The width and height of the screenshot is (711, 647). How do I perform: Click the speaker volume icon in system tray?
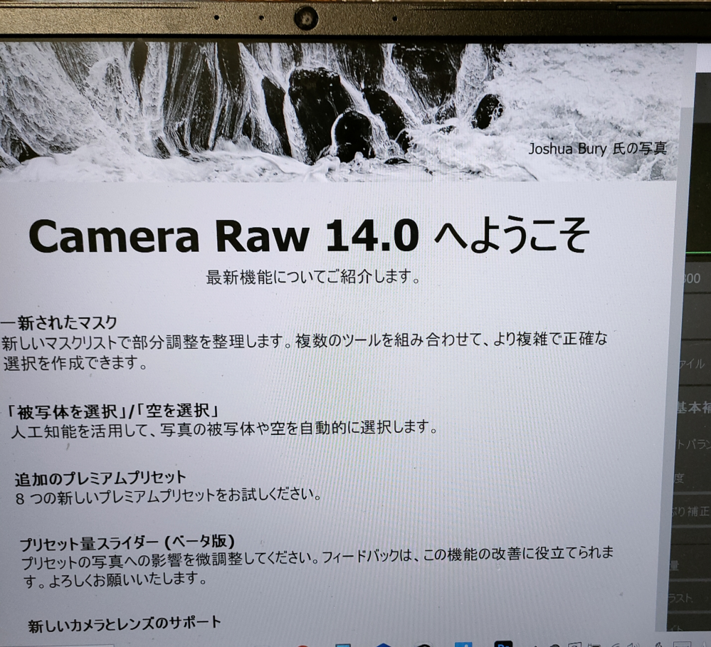(x=631, y=643)
